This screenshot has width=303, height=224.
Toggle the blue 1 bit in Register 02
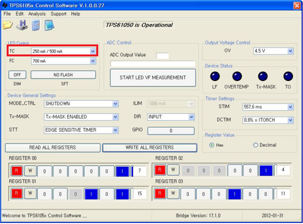[266, 171]
